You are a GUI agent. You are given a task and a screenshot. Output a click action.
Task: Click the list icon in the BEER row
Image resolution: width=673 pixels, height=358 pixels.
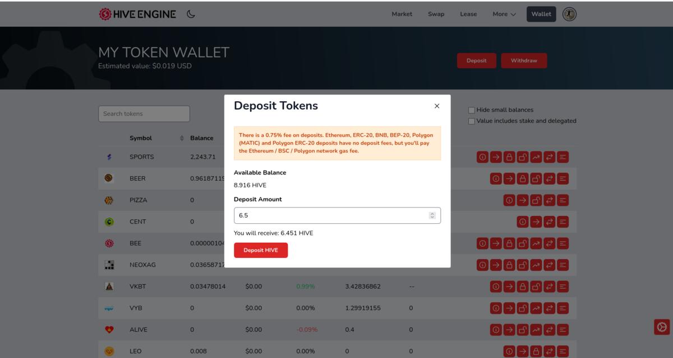tap(563, 179)
